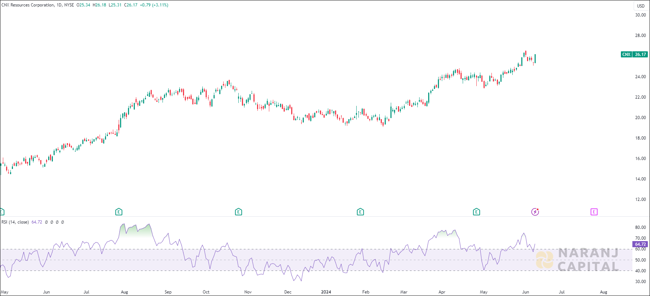Click the 50.00 RSI axis label
This screenshot has width=650, height=296.
pyautogui.click(x=640, y=260)
